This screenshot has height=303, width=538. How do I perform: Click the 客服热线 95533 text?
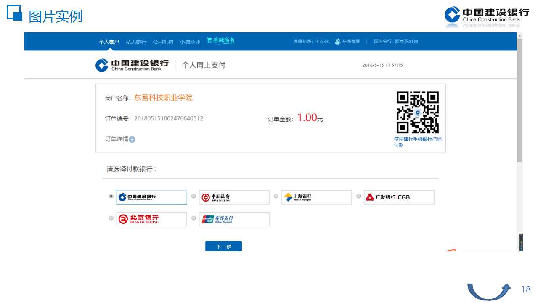311,41
